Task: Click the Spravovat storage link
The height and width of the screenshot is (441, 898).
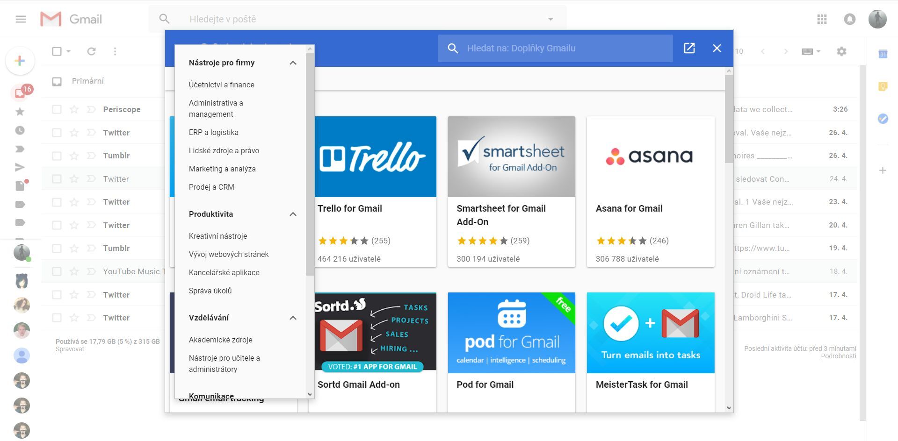Action: (69, 349)
